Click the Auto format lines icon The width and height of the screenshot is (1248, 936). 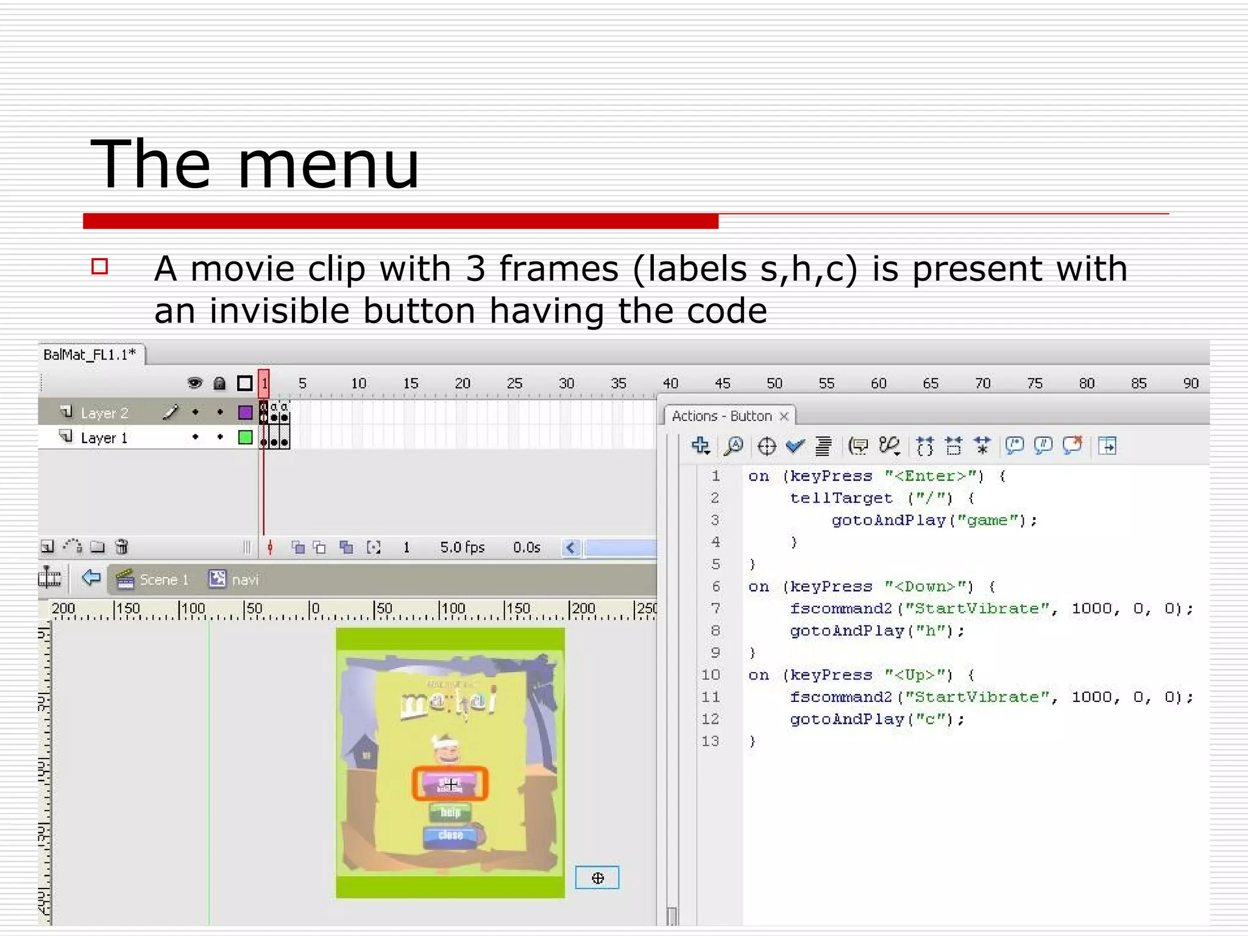click(x=823, y=446)
